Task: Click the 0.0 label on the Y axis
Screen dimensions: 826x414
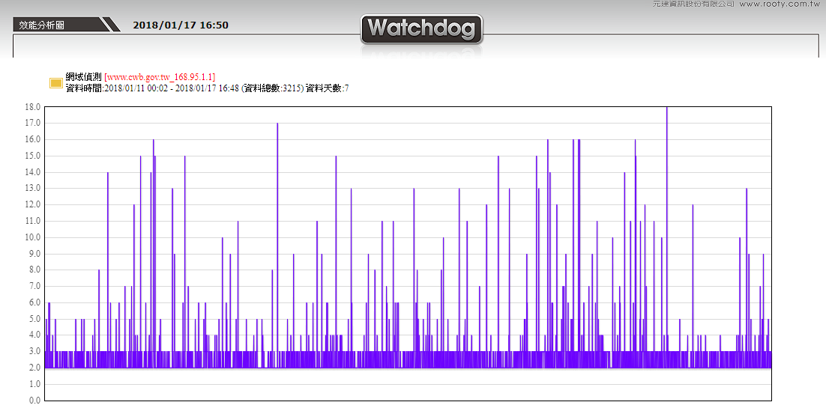Action: click(x=33, y=401)
